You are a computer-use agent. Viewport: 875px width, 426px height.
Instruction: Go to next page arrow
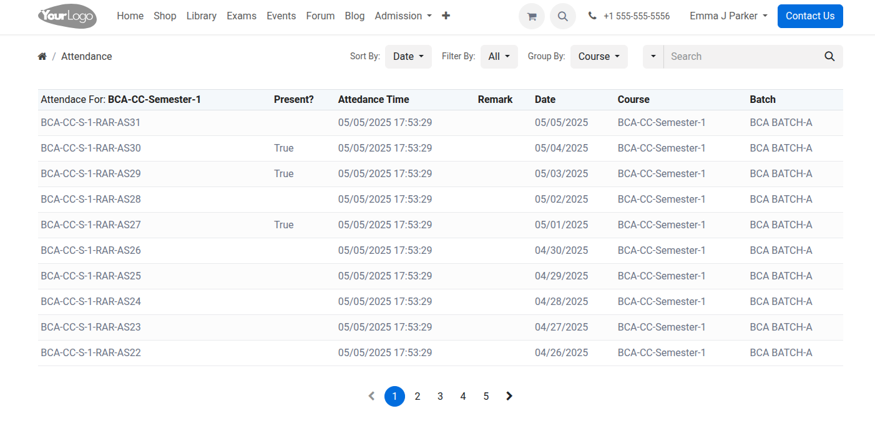coord(509,396)
